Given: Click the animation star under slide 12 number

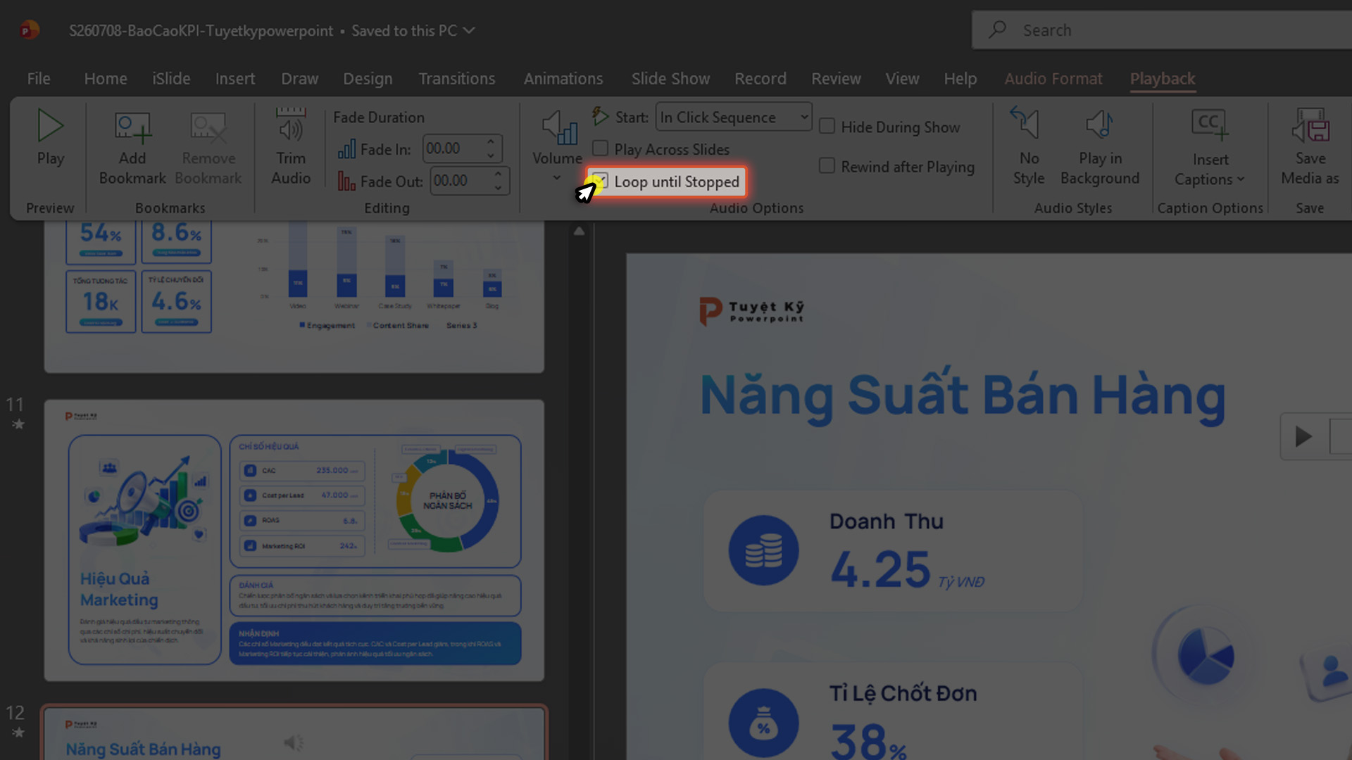Looking at the screenshot, I should tap(18, 733).
